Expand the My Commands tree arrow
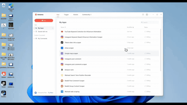The image size is (187, 105). point(34,38)
